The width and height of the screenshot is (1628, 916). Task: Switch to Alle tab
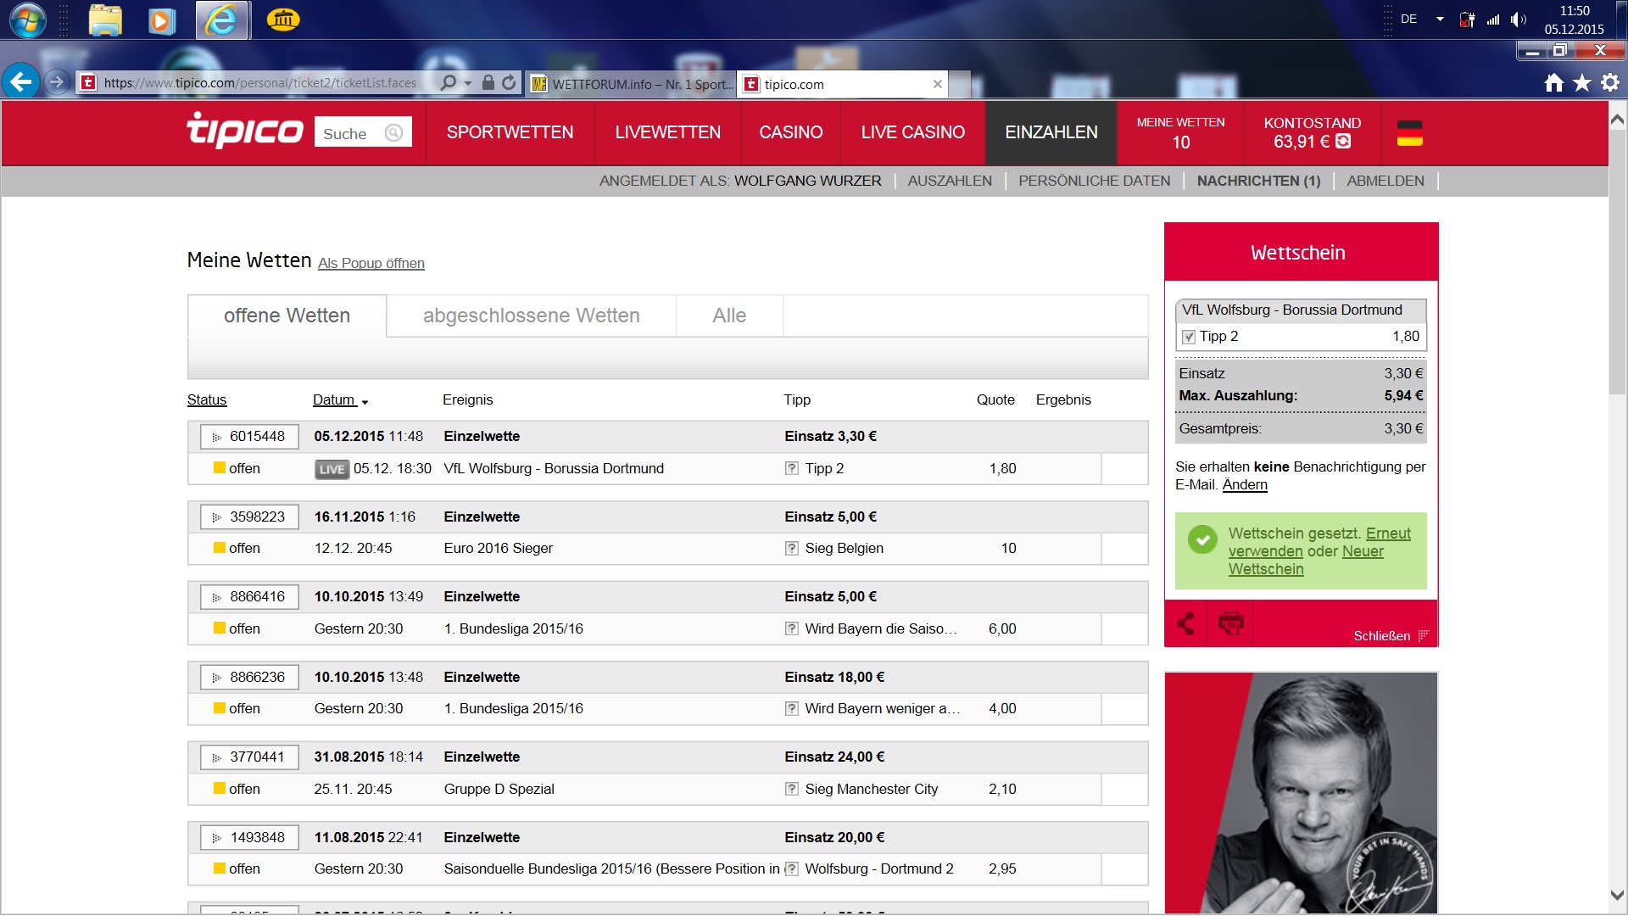click(x=729, y=316)
